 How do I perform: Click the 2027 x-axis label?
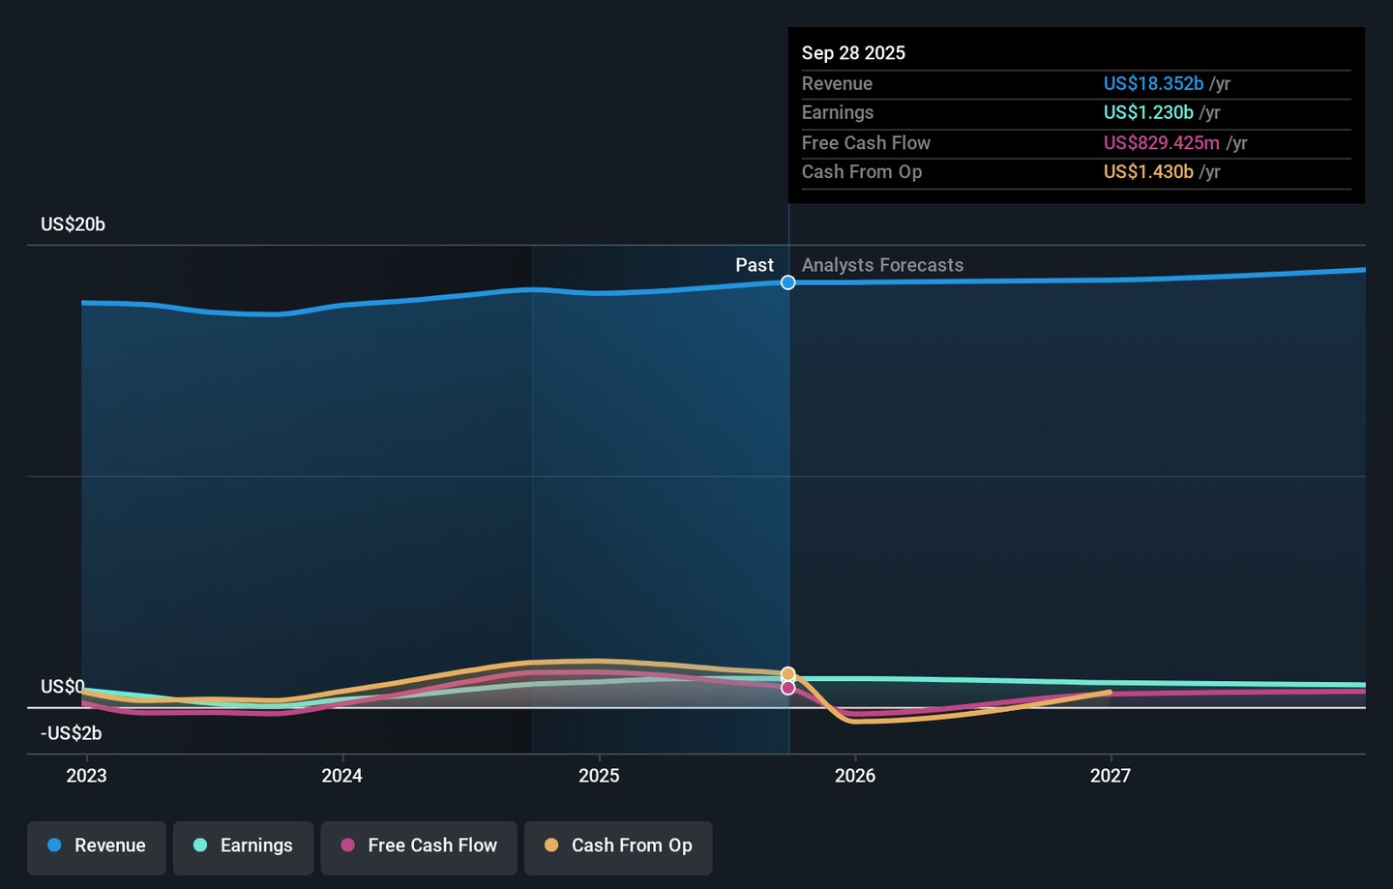pos(1111,776)
